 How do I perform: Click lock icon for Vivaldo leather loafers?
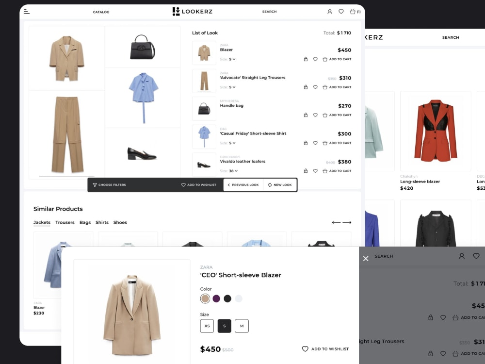[x=306, y=170]
